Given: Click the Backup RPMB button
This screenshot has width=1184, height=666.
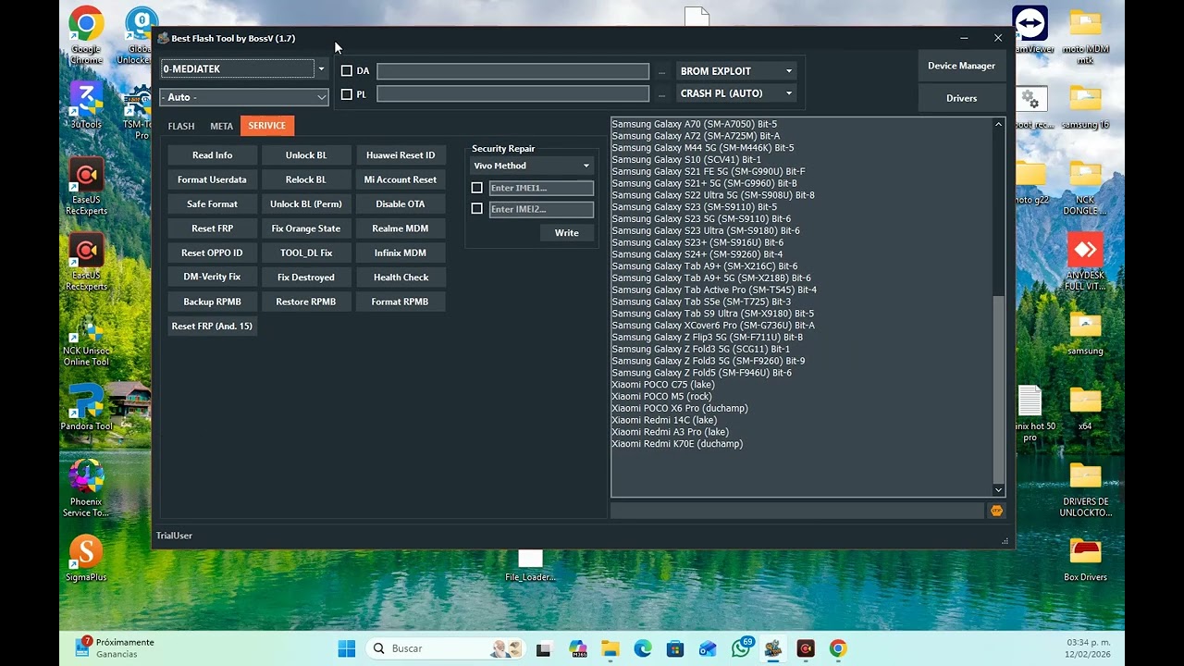Looking at the screenshot, I should pos(213,302).
